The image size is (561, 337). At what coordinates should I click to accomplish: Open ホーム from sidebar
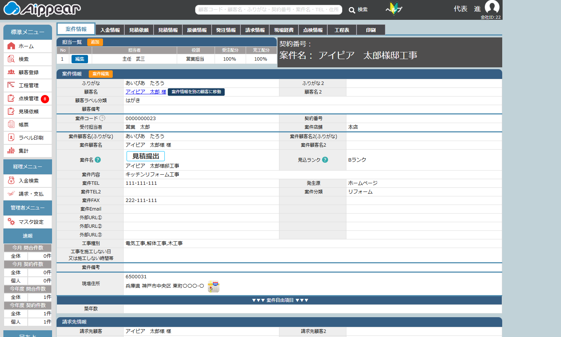coord(28,46)
